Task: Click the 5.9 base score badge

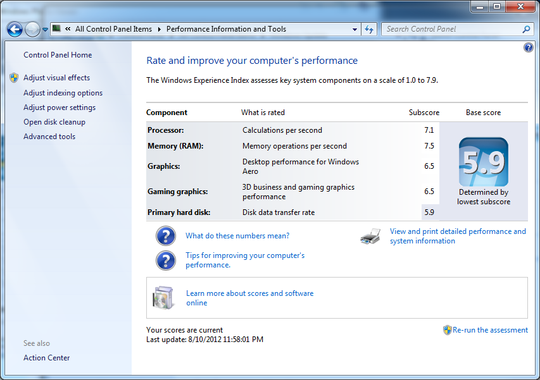Action: (484, 162)
